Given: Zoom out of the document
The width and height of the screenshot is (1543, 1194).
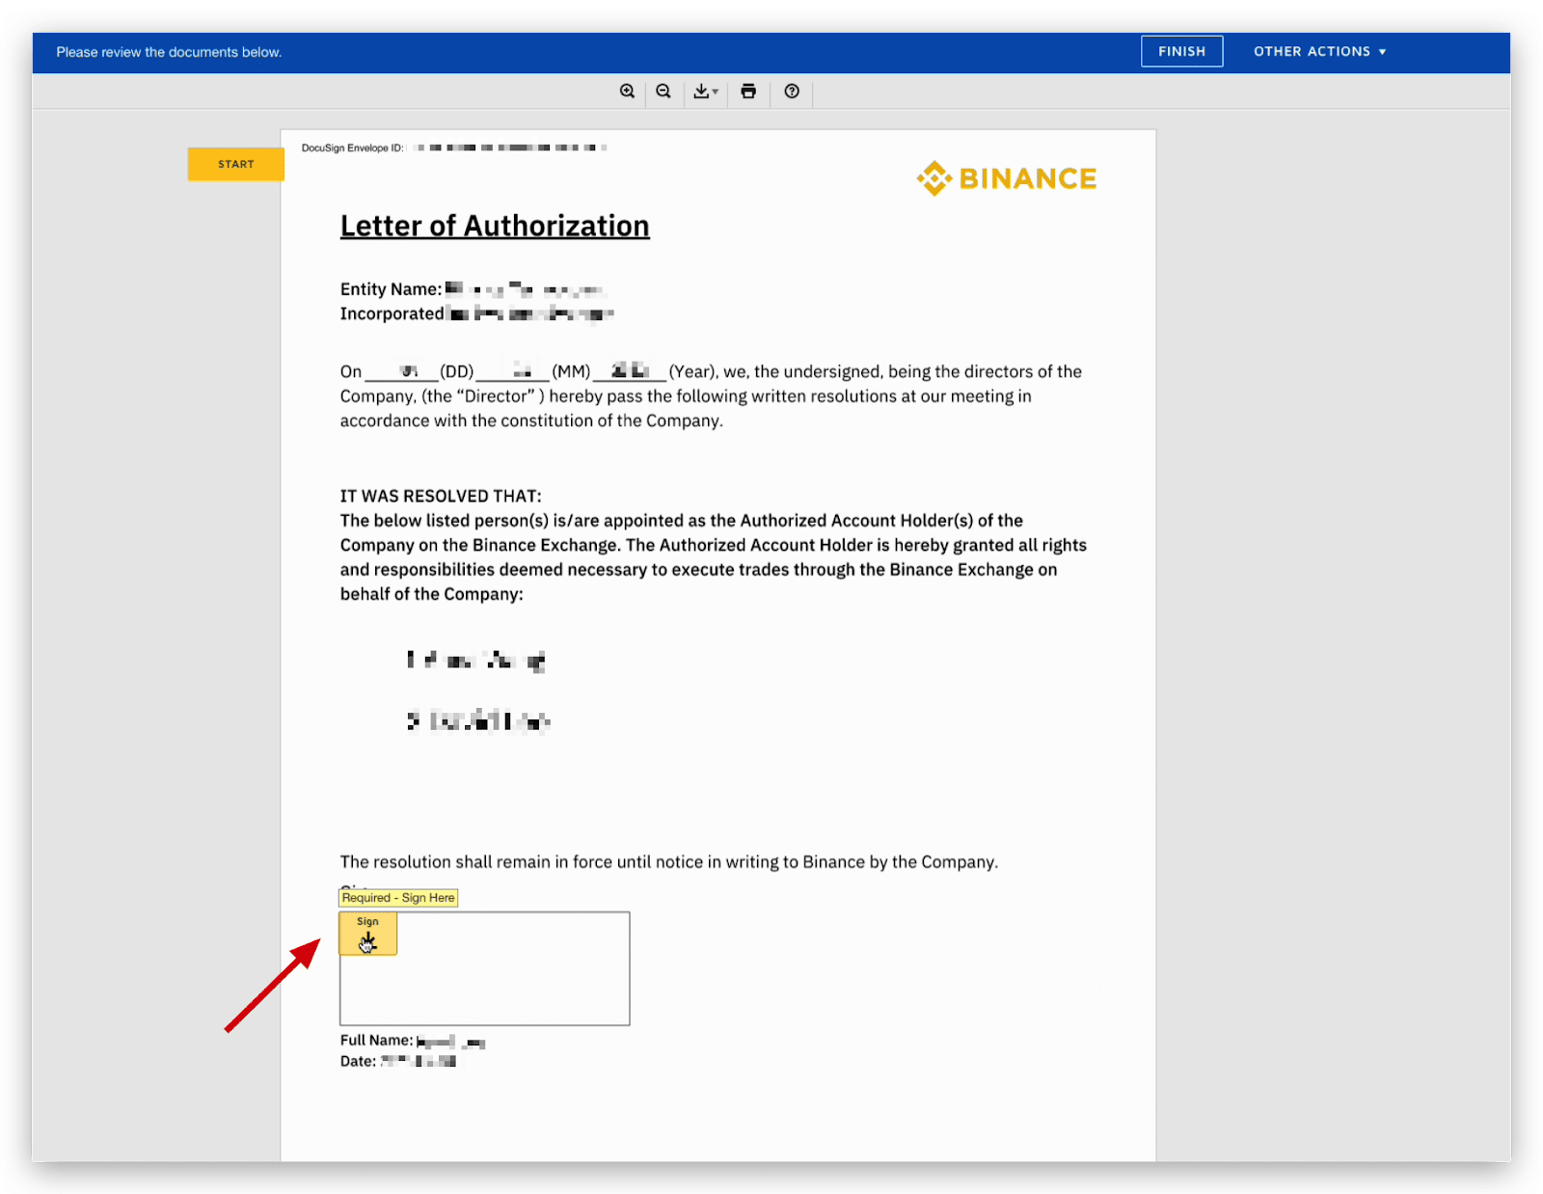Looking at the screenshot, I should point(663,92).
